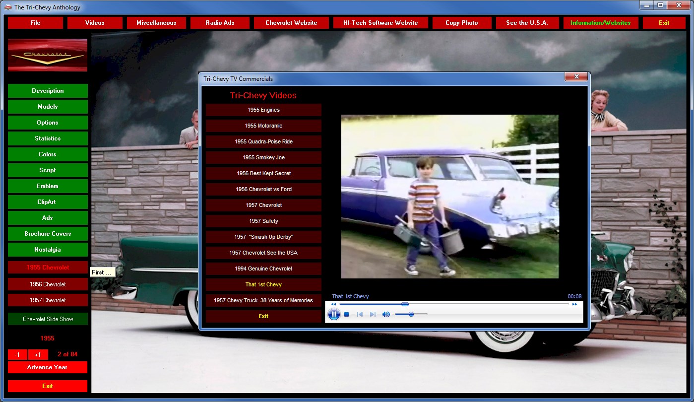Click the car icon in title bar

pos(8,7)
